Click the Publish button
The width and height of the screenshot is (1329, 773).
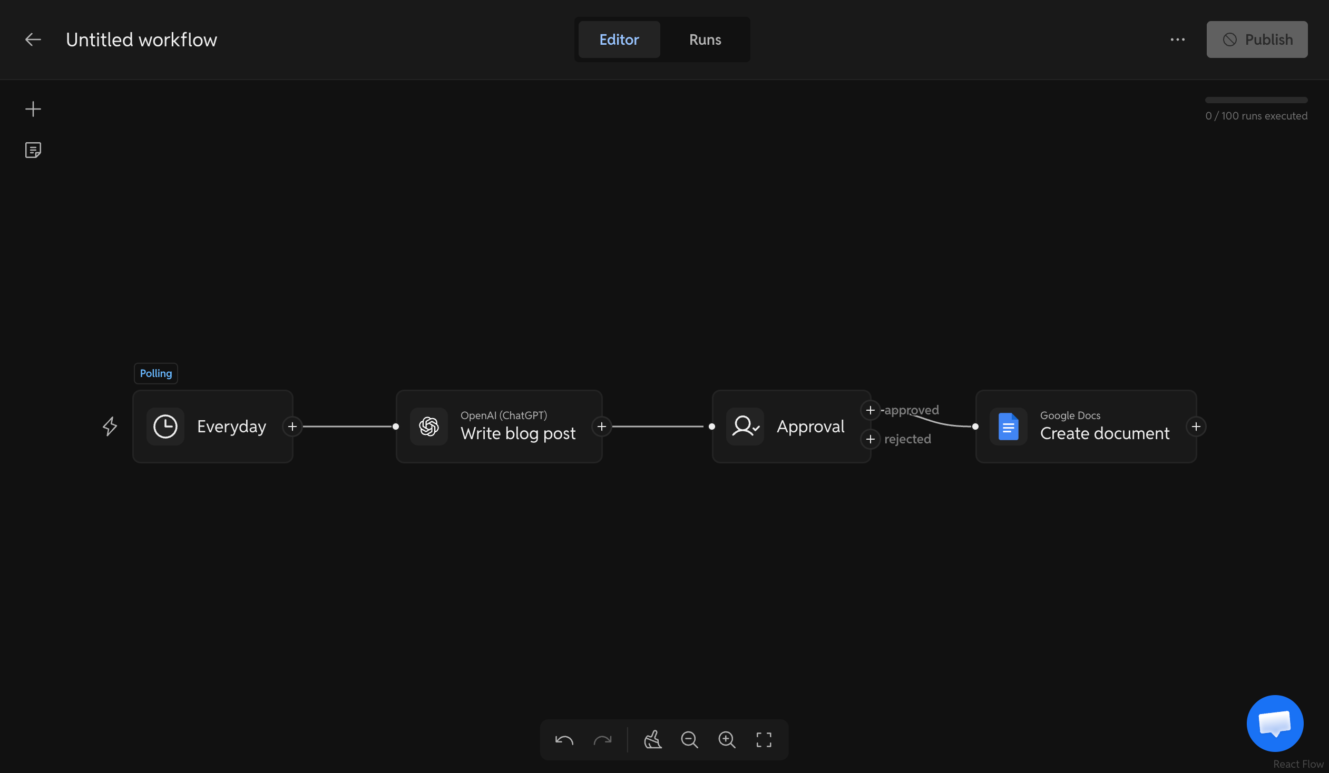point(1256,39)
